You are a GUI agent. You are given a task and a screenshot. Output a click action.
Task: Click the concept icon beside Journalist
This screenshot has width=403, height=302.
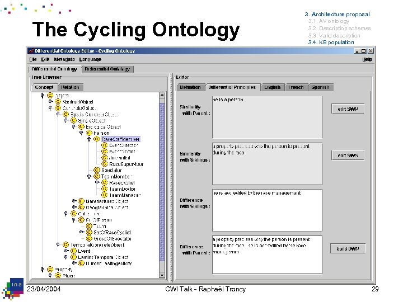tap(105, 158)
